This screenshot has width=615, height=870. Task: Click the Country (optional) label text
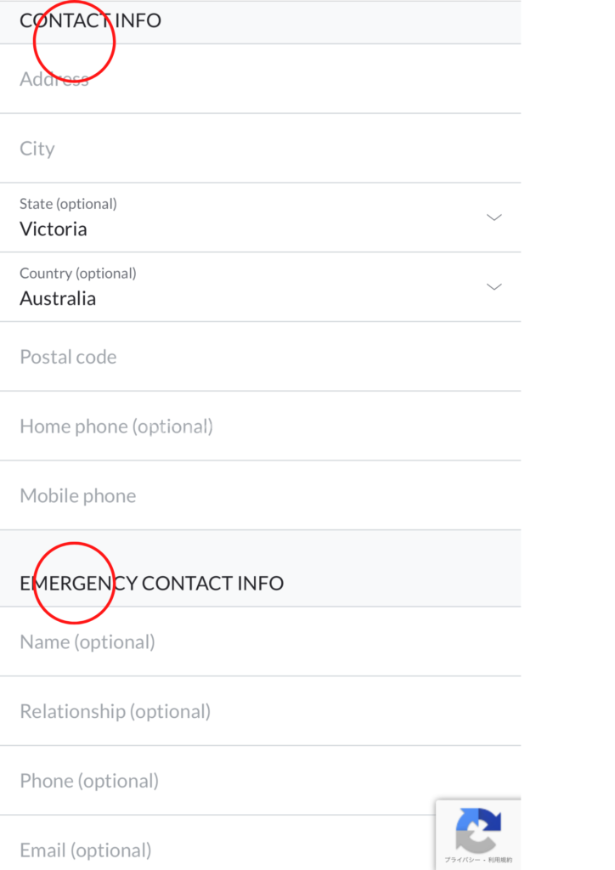point(77,274)
